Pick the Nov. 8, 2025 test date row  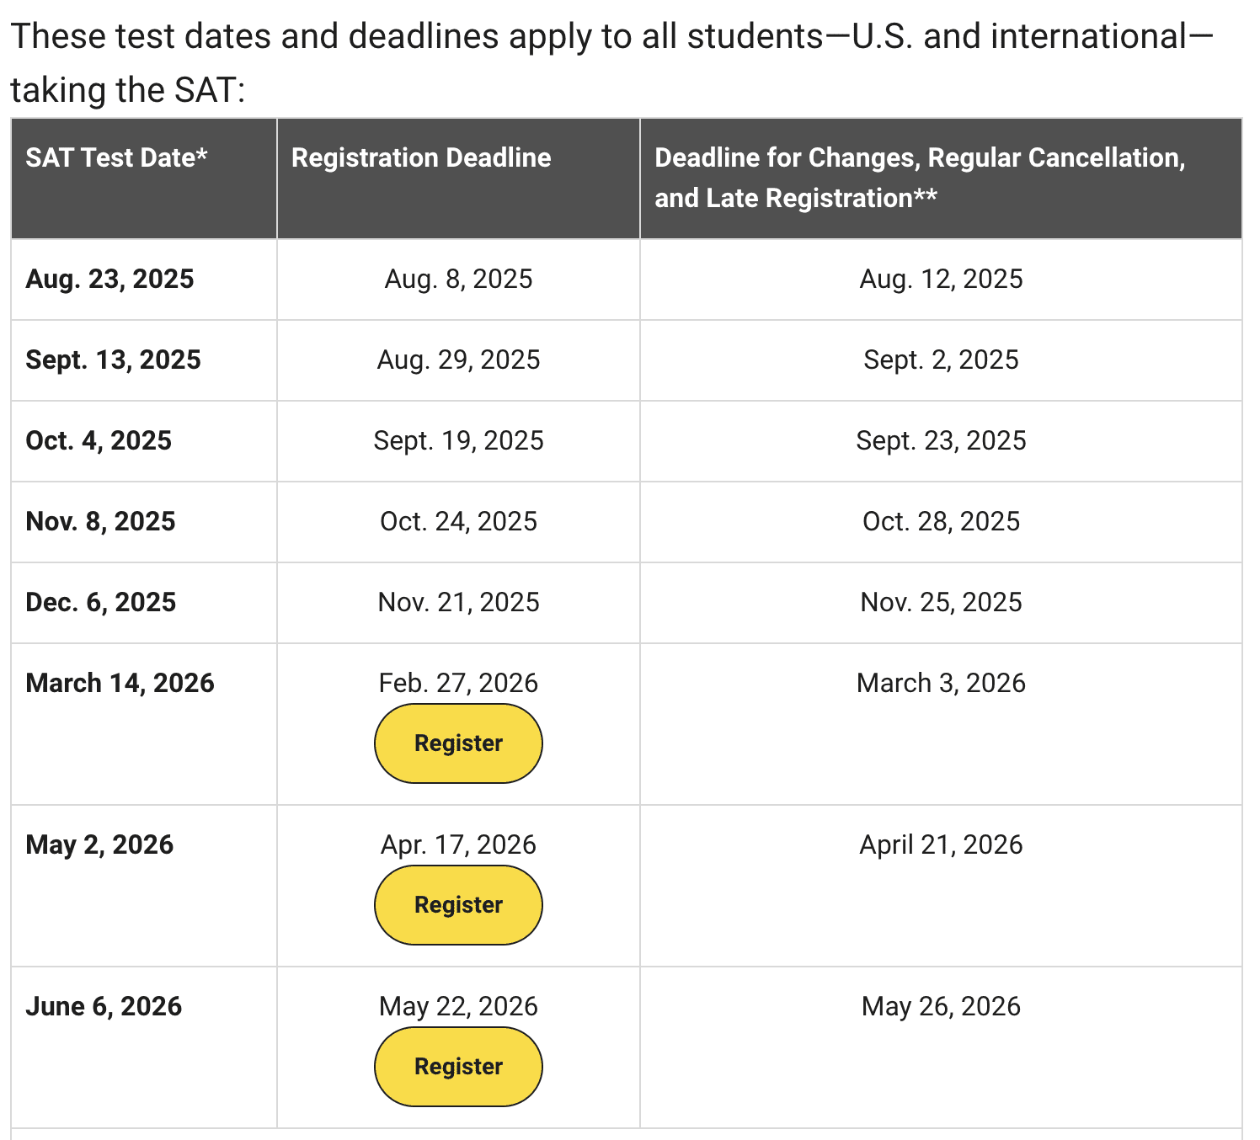tap(100, 521)
